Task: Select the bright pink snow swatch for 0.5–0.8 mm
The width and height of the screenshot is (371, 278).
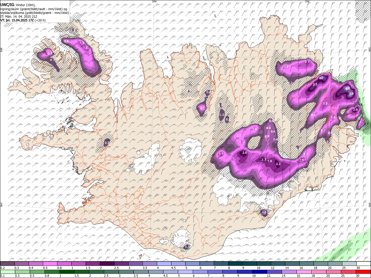Action: pyautogui.click(x=50, y=264)
